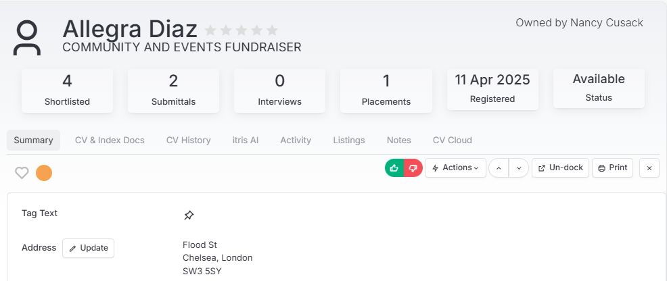View the Placements count tile
Viewport: 667px width, 281px height.
[386, 91]
